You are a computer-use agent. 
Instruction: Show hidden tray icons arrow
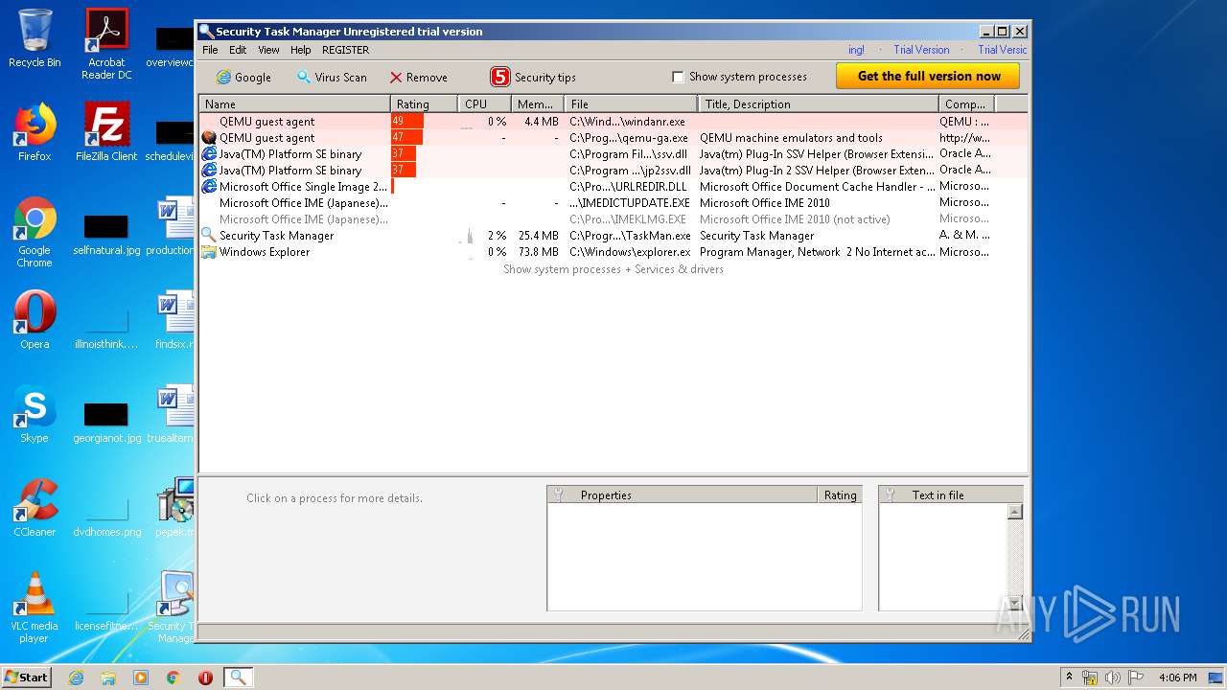point(1069,678)
